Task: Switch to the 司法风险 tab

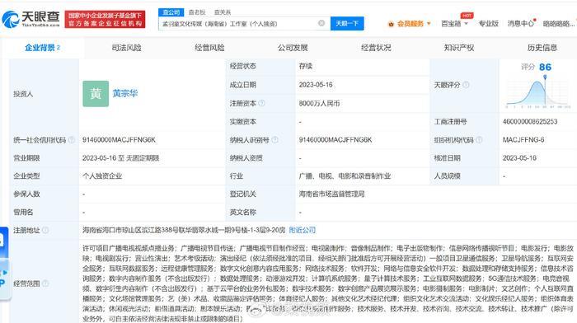Action: (126, 48)
